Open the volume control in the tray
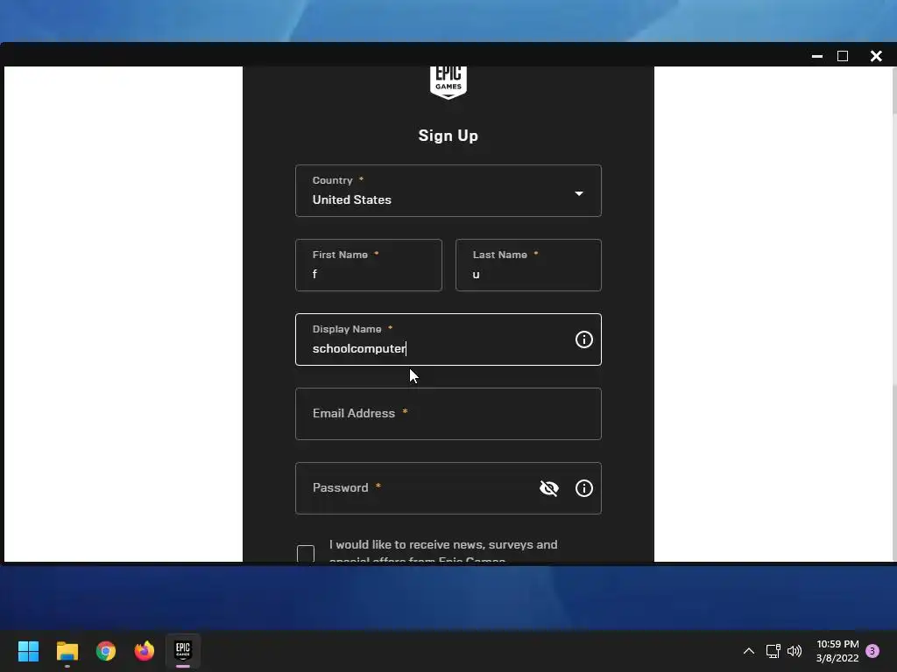This screenshot has height=672, width=897. click(x=794, y=651)
